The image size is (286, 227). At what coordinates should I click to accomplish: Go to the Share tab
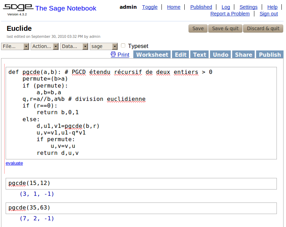click(243, 55)
